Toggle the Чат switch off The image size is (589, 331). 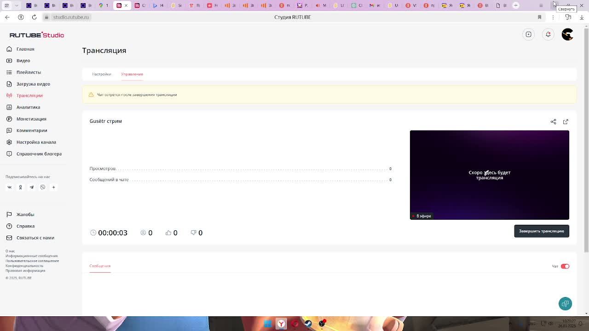click(x=565, y=266)
